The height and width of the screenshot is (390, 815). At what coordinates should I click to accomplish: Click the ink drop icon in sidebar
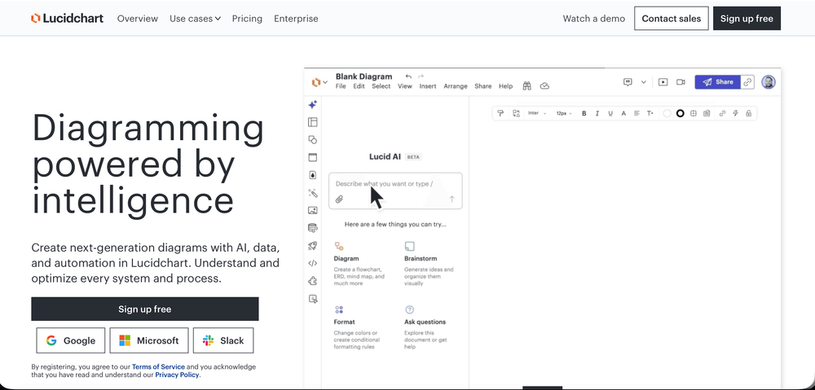(x=312, y=175)
